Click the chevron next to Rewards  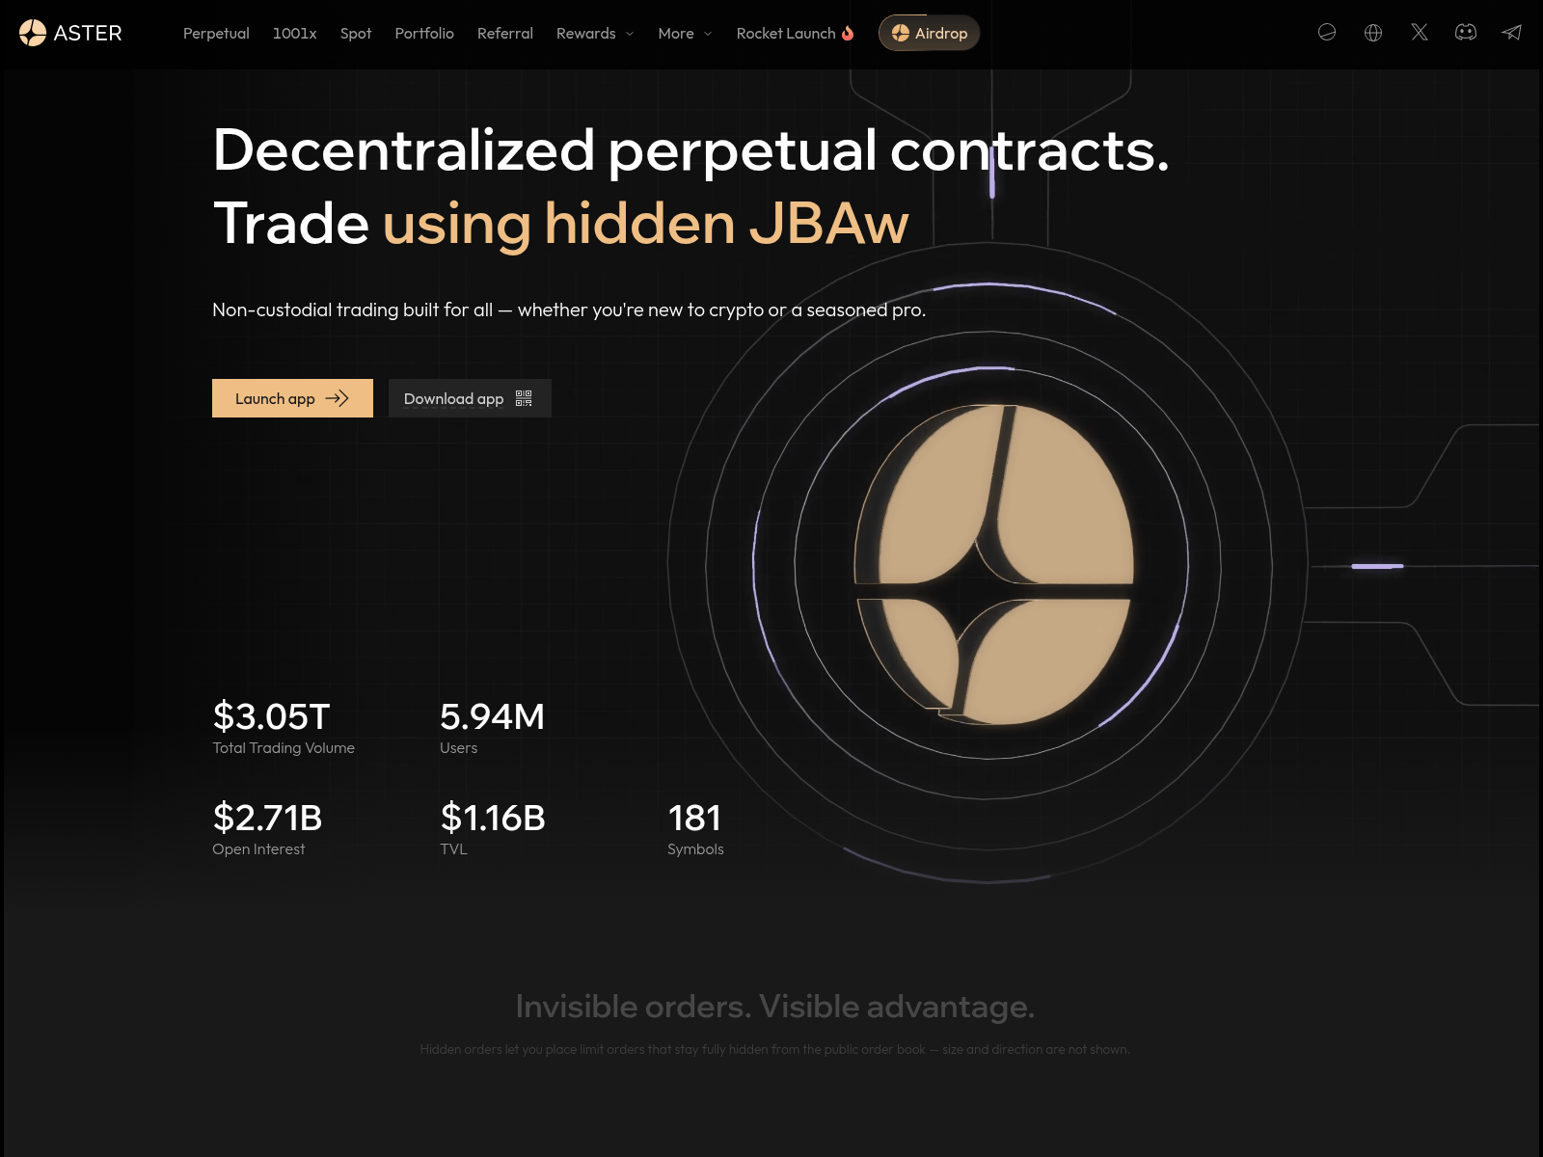click(630, 34)
